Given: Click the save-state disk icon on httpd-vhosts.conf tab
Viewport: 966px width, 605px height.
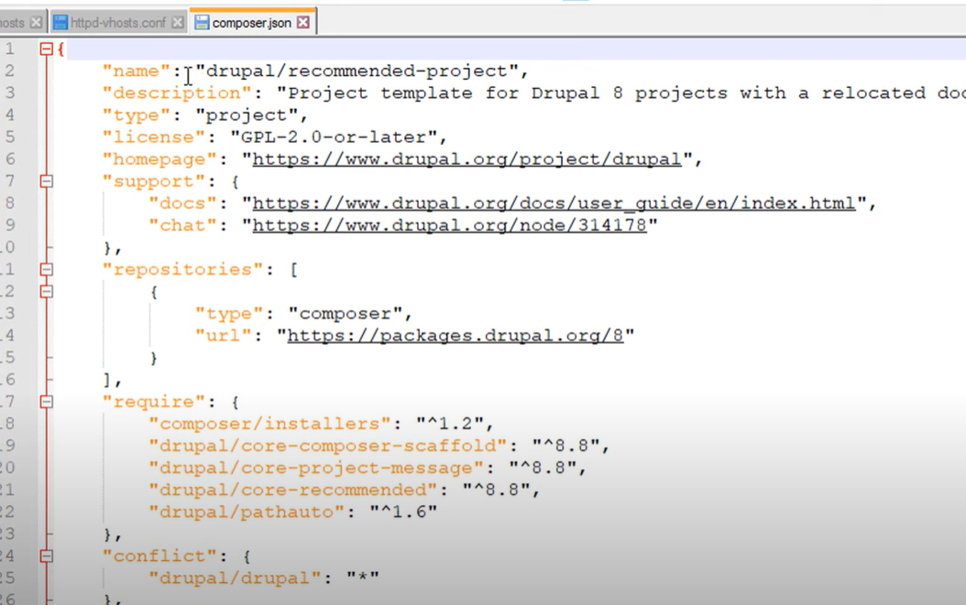Looking at the screenshot, I should click(60, 23).
